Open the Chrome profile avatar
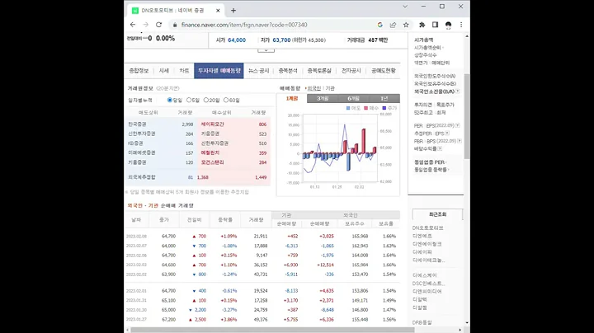This screenshot has width=594, height=333. pos(448,25)
